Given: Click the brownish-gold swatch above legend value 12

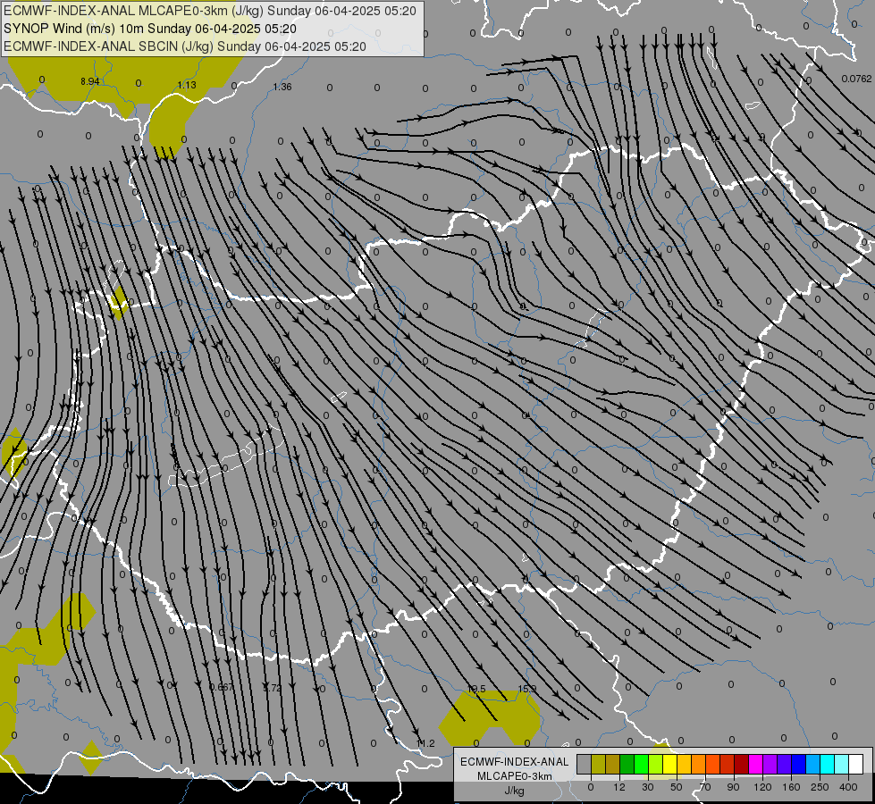Looking at the screenshot, I should coord(613,764).
